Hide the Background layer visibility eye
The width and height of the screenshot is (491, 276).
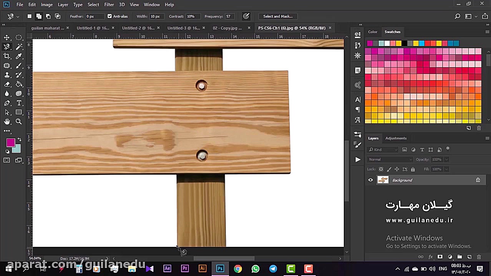pos(370,180)
